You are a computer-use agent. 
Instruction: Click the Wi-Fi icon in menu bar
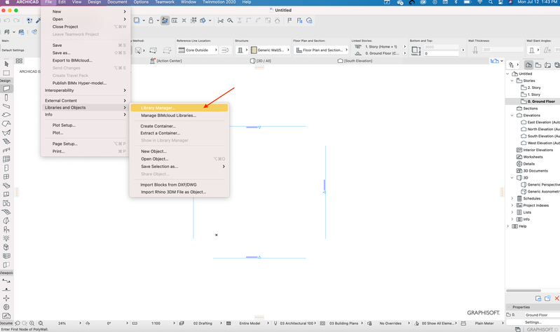click(x=479, y=2)
